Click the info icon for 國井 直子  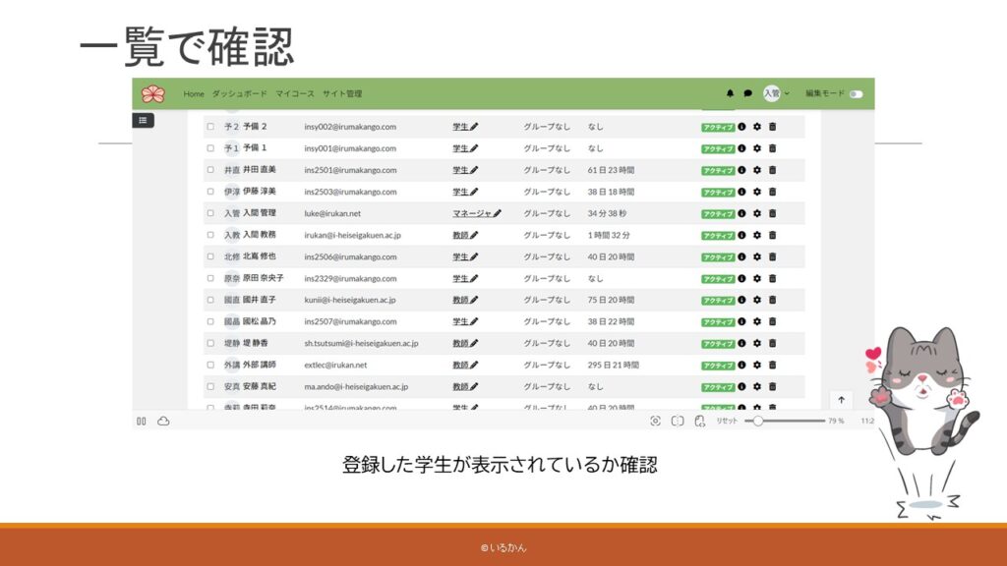[x=741, y=300]
